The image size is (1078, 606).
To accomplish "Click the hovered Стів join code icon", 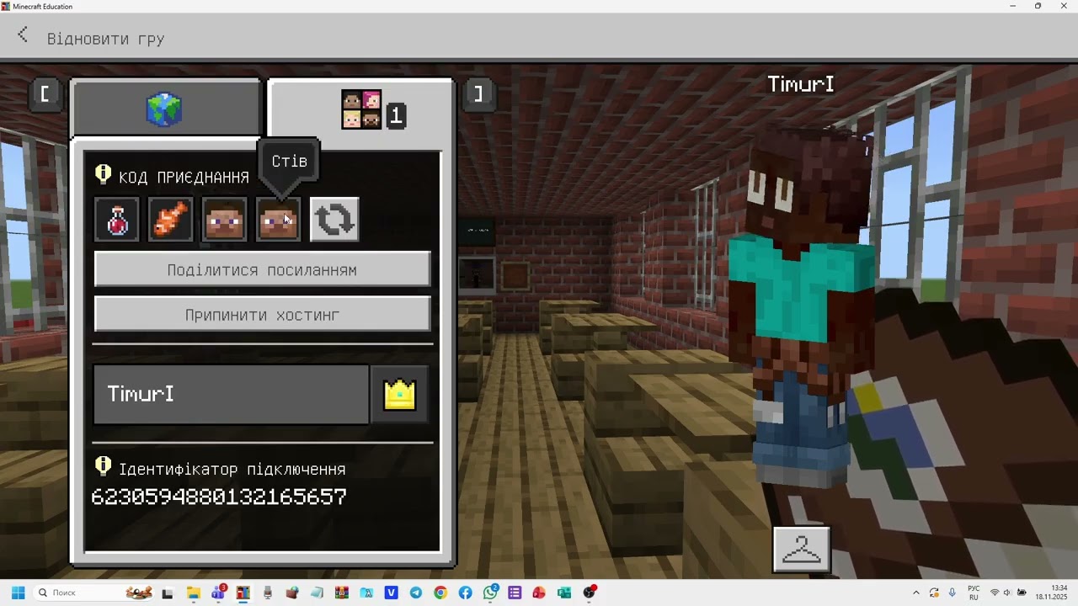I will (278, 220).
